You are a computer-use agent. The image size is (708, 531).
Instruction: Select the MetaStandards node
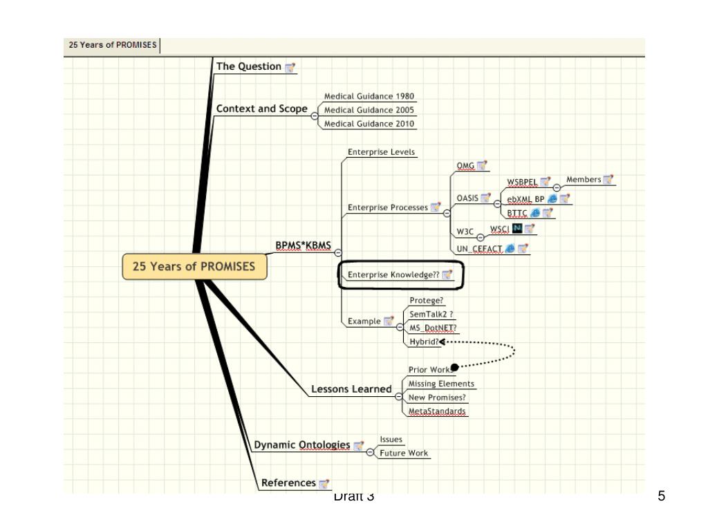[x=437, y=411]
